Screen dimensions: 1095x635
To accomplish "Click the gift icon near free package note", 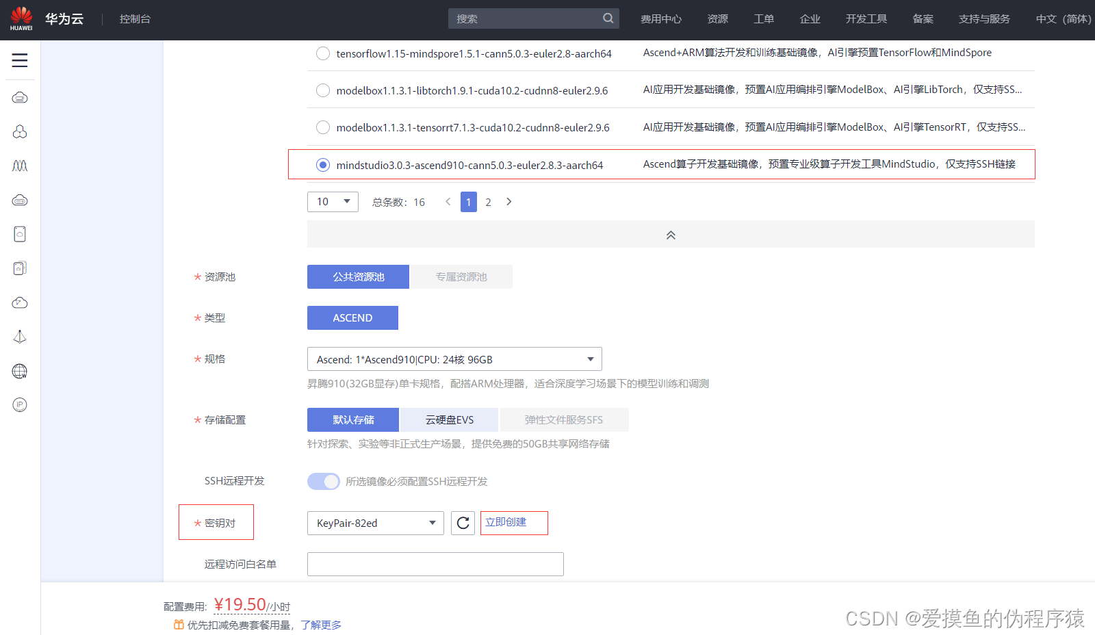I will click(179, 625).
